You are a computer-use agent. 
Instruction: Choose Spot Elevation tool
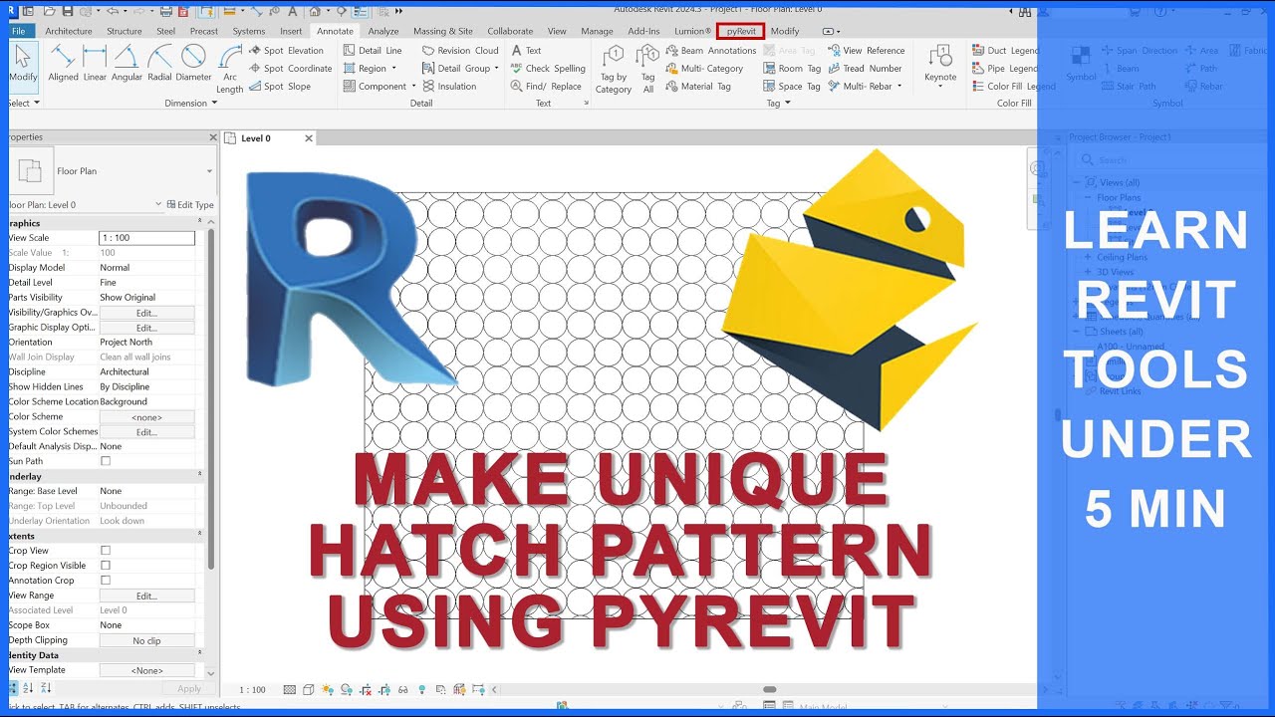tap(286, 51)
